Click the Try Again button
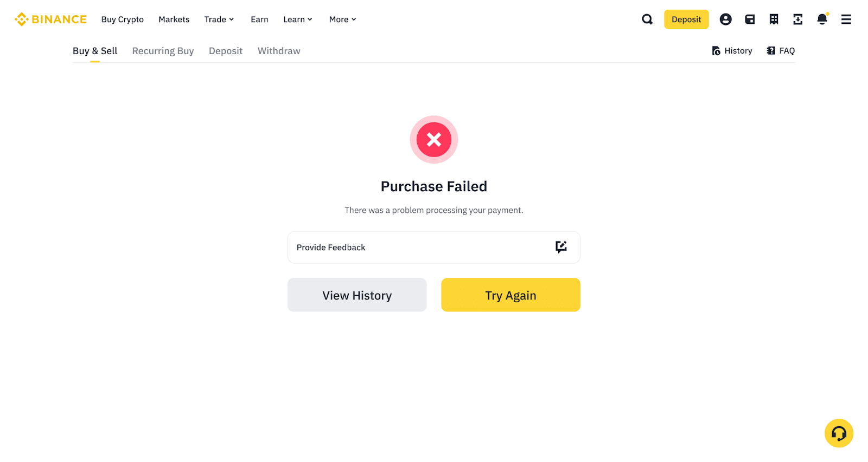Screen dimensions: 868x462 (510, 295)
